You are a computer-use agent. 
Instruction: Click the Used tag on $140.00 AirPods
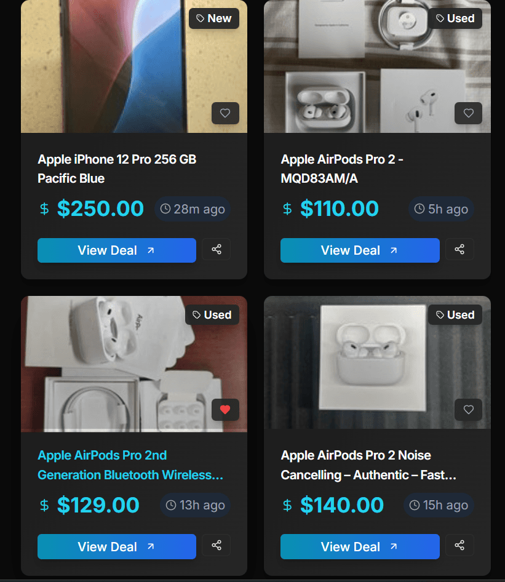(x=455, y=315)
